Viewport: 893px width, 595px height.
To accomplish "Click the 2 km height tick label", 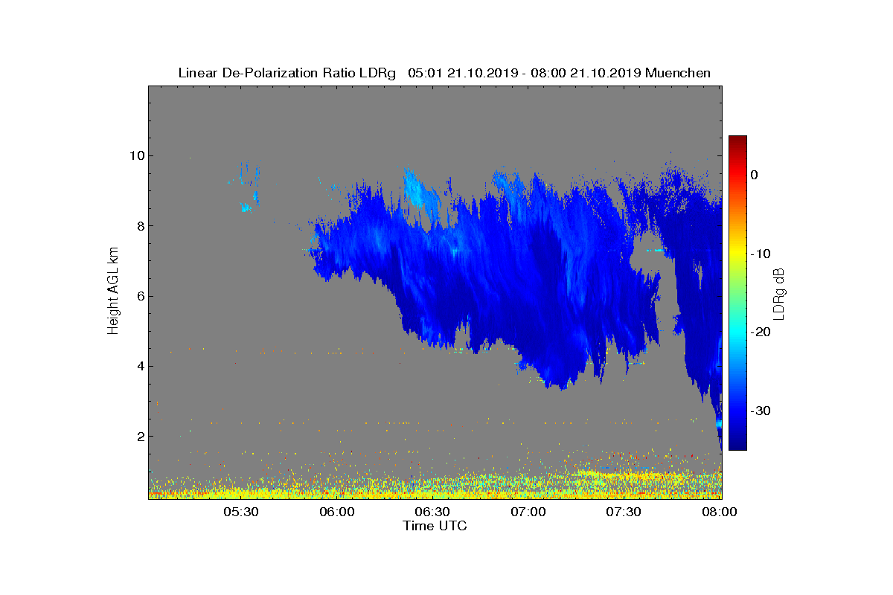I will [x=140, y=436].
